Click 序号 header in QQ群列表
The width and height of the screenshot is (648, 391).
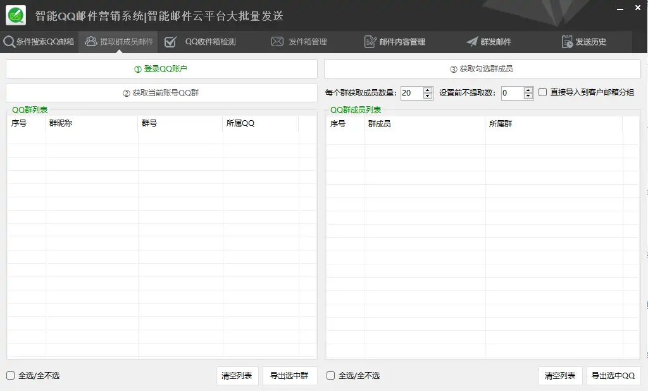point(27,123)
